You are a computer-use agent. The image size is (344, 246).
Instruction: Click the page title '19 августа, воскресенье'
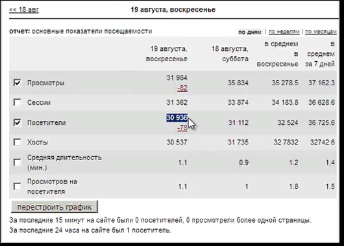point(173,10)
